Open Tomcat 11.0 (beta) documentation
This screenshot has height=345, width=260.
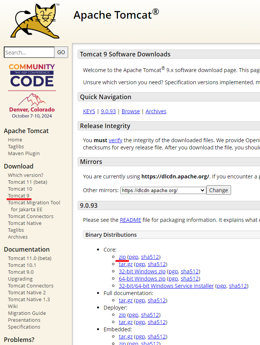[30, 258]
